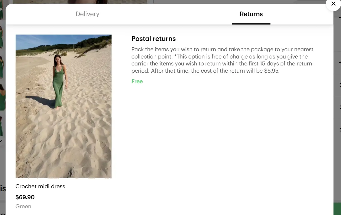Screen dimensions: 341x215
Task: Close the Delivery and Returns overlay
Action: coord(333,4)
